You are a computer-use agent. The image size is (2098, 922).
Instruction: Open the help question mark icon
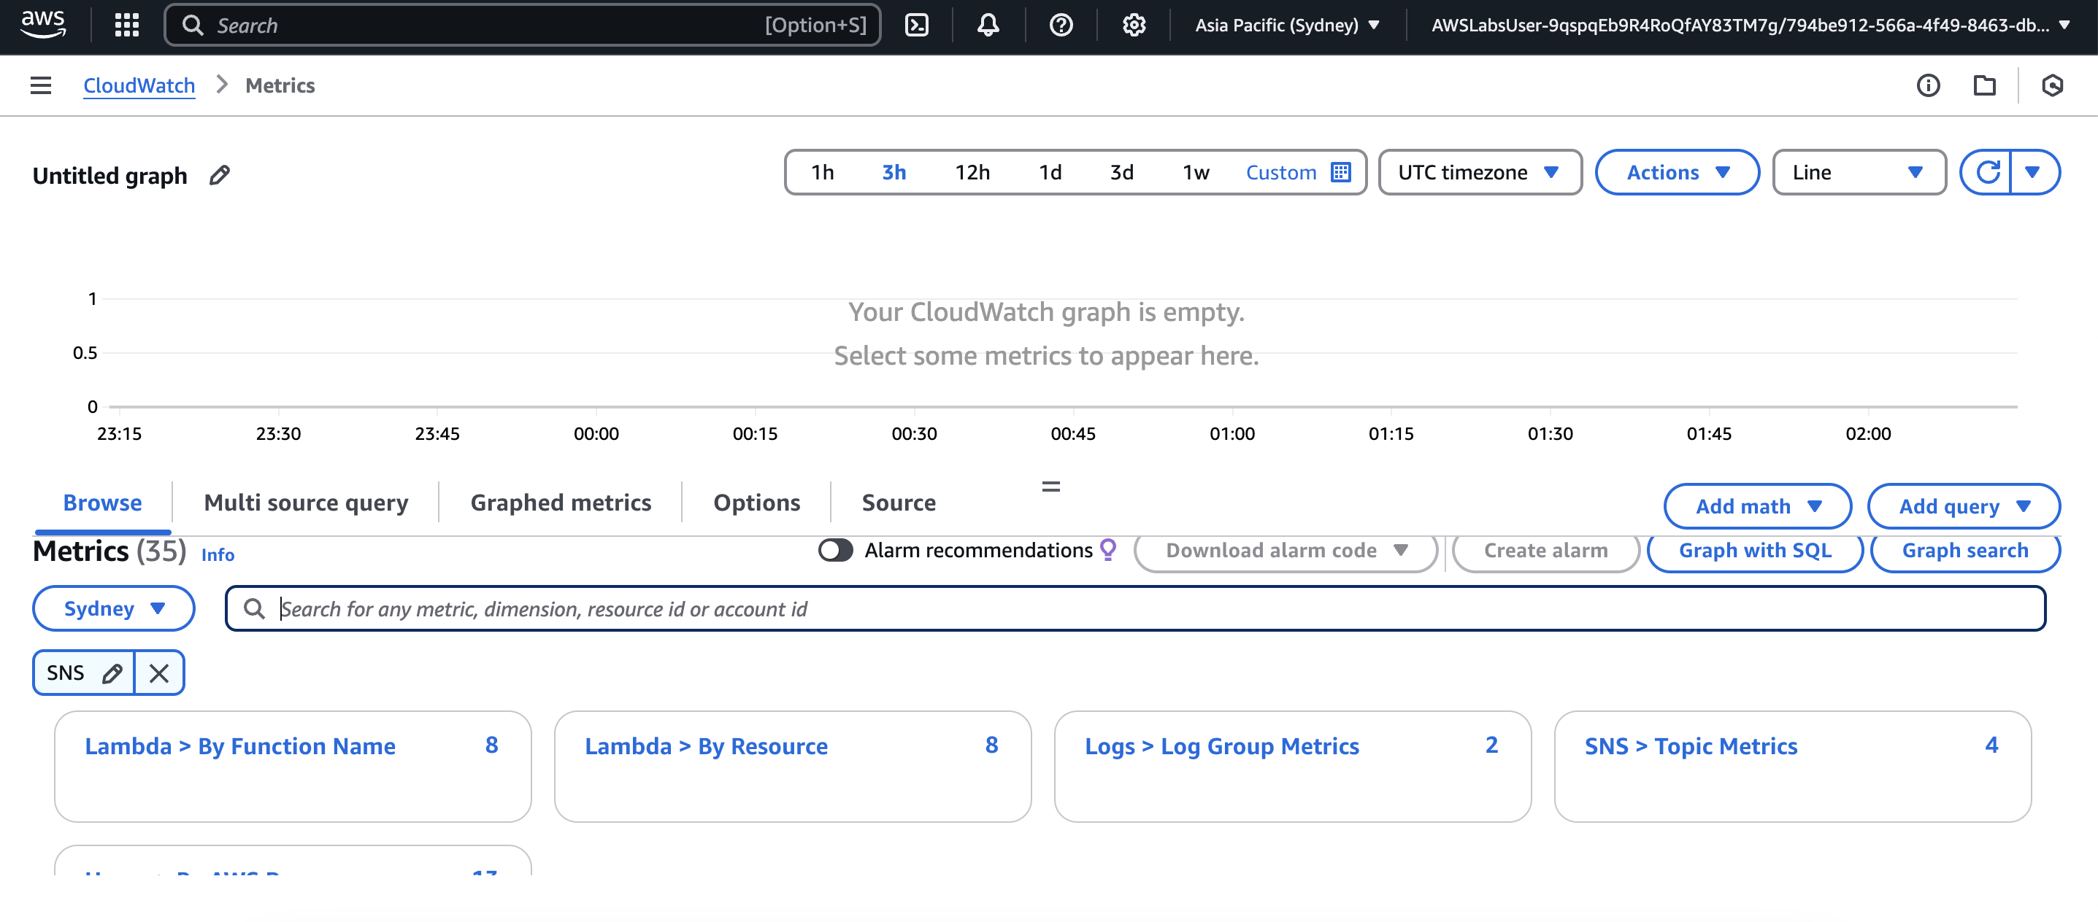coord(1061,26)
